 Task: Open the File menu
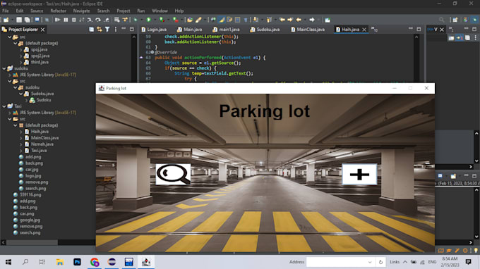[6, 11]
